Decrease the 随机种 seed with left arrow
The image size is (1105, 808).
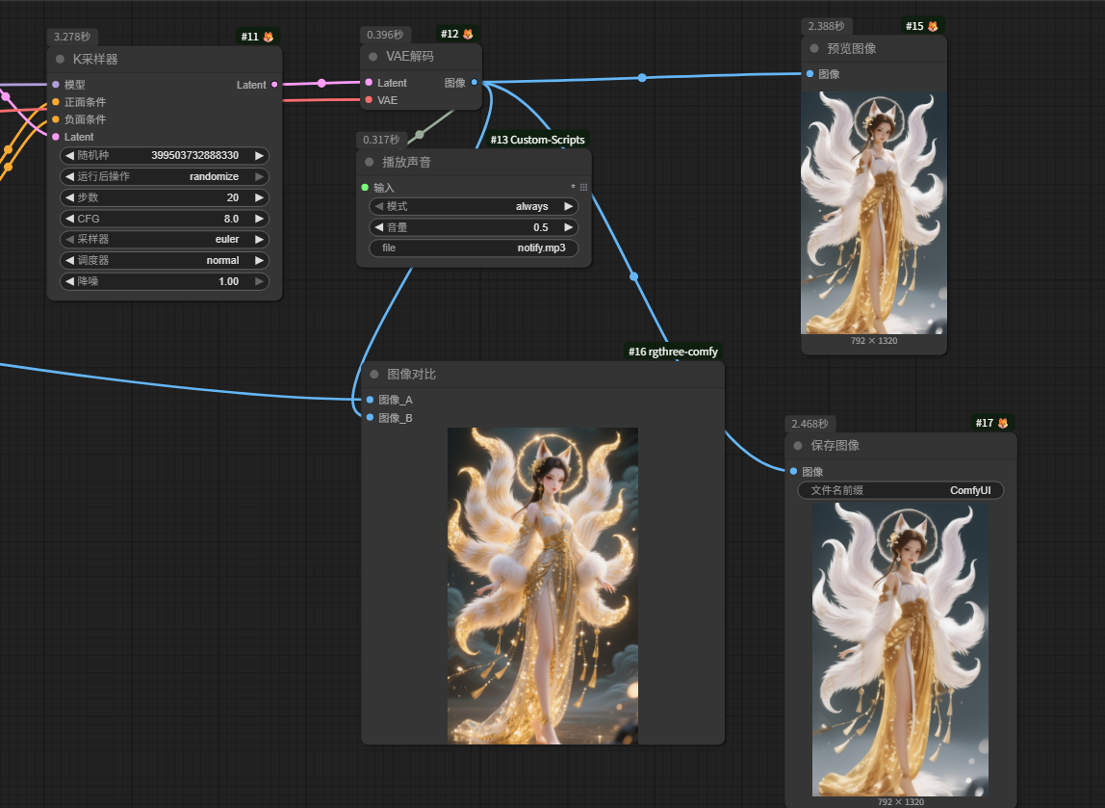(69, 155)
